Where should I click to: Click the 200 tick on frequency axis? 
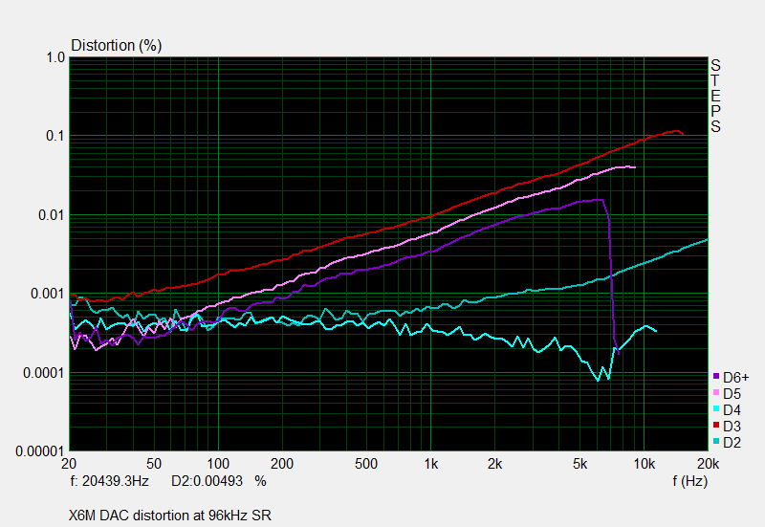coord(282,464)
